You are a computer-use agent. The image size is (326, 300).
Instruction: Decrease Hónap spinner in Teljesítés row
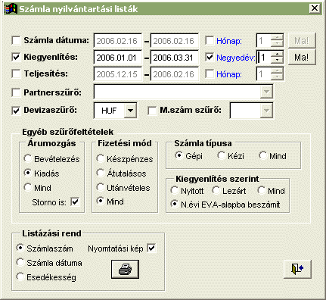pyautogui.click(x=277, y=77)
